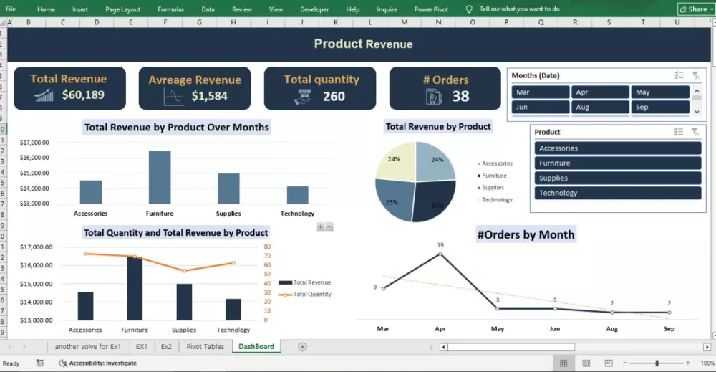716x372 pixels.
Task: Select Apr in the Months slicer
Action: coord(600,92)
